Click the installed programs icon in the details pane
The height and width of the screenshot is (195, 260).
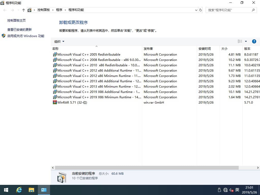(x=62, y=176)
